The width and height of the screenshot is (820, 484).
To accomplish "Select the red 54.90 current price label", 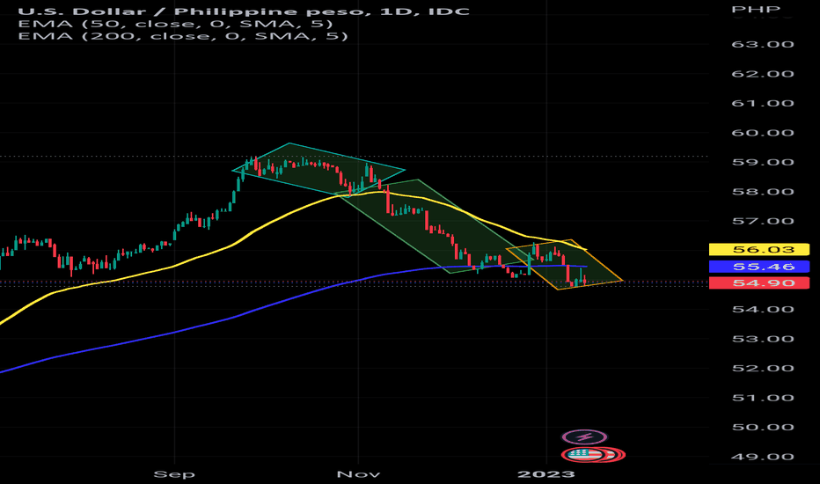I will [758, 283].
